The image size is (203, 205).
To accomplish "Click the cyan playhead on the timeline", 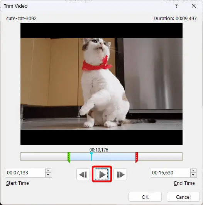I will click(x=91, y=156).
